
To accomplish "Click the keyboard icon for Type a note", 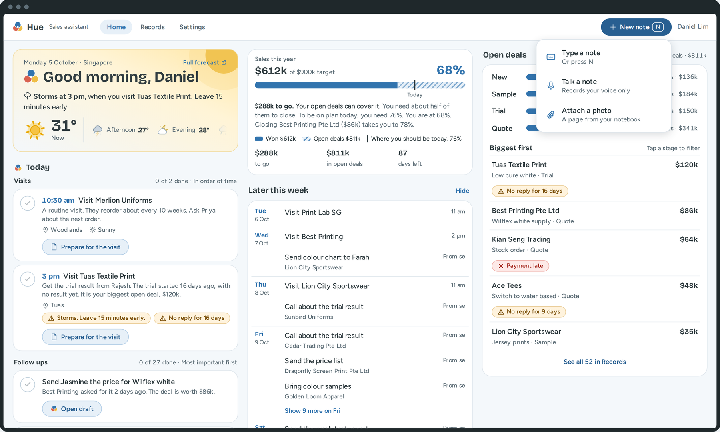I will (551, 57).
